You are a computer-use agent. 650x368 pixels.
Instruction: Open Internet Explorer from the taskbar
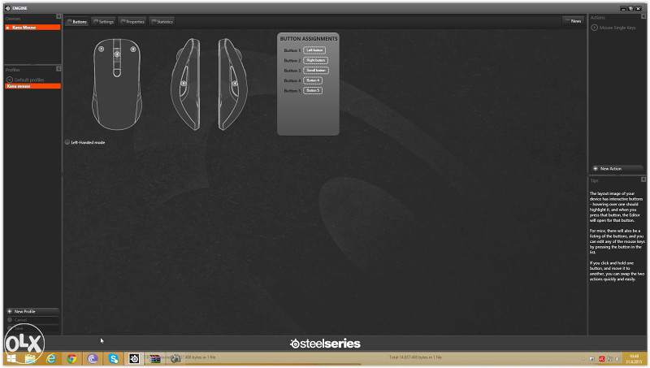(51, 358)
